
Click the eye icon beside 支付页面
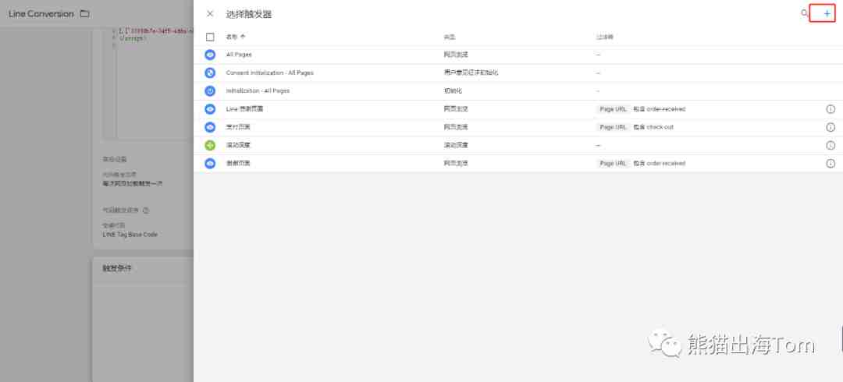(x=210, y=127)
